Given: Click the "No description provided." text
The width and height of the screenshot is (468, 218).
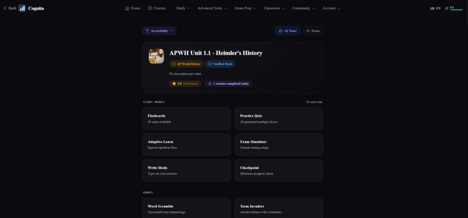Looking at the screenshot, I should [185, 74].
